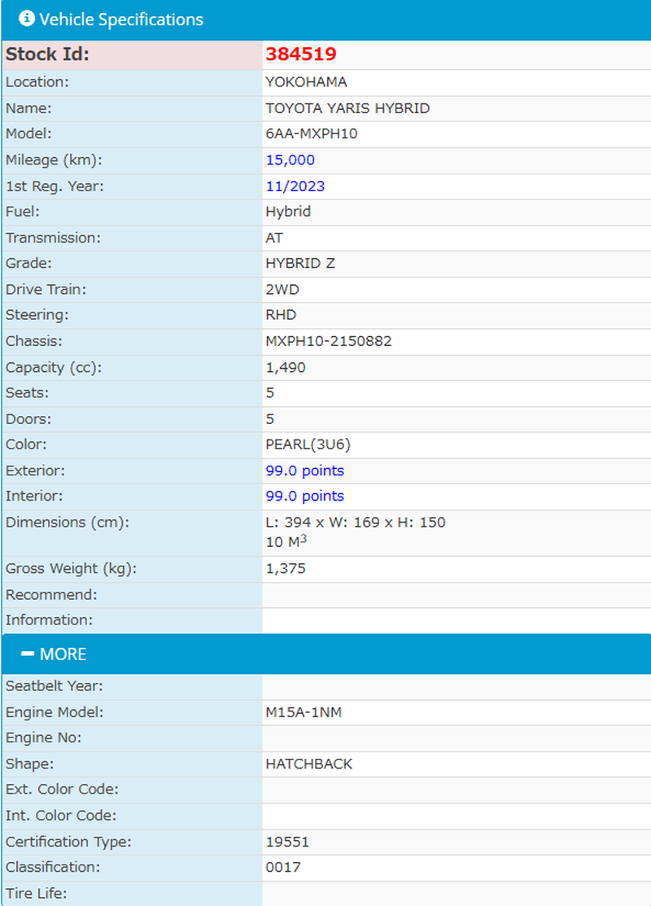Click the Classification: label

53,867
